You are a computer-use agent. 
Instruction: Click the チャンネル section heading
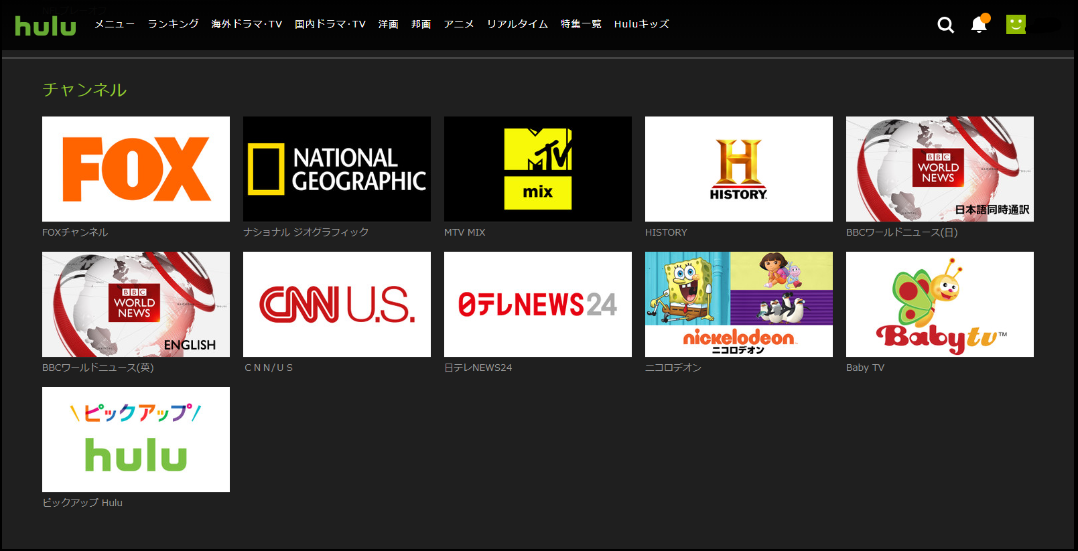point(84,90)
